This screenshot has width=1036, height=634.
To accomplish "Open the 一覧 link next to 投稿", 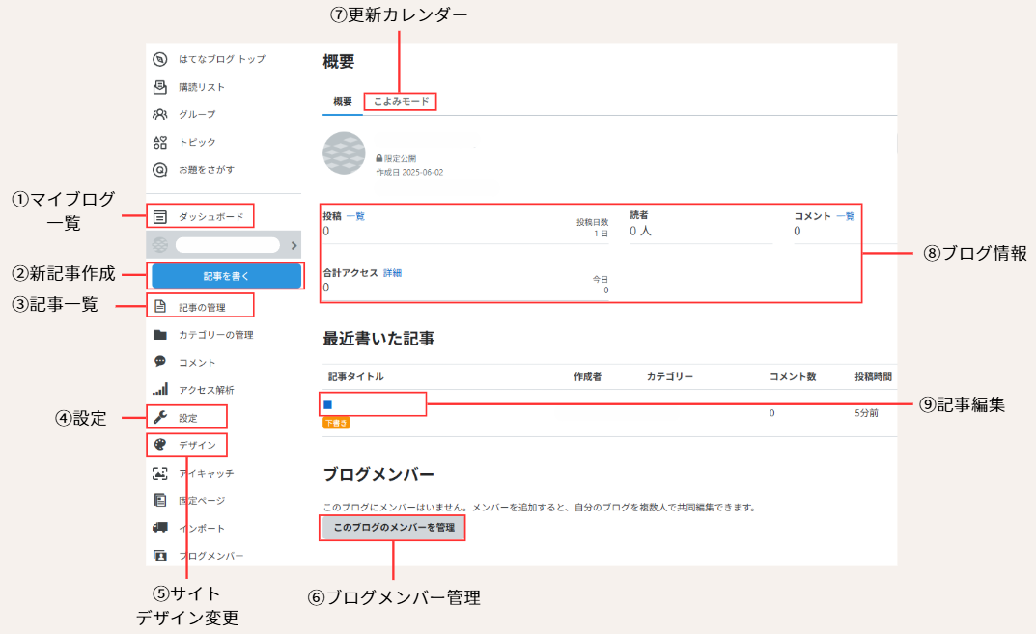I will click(355, 216).
